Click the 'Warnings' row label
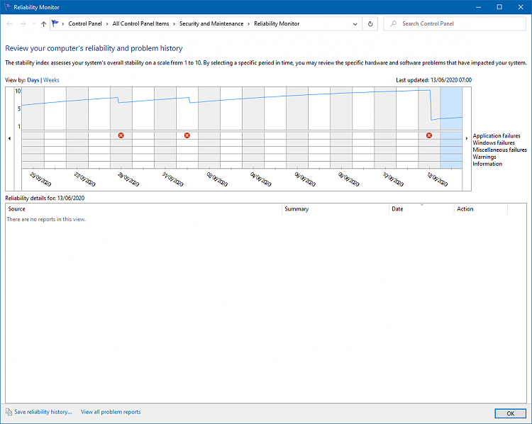Viewport: 532px width, 424px height. pyautogui.click(x=484, y=157)
